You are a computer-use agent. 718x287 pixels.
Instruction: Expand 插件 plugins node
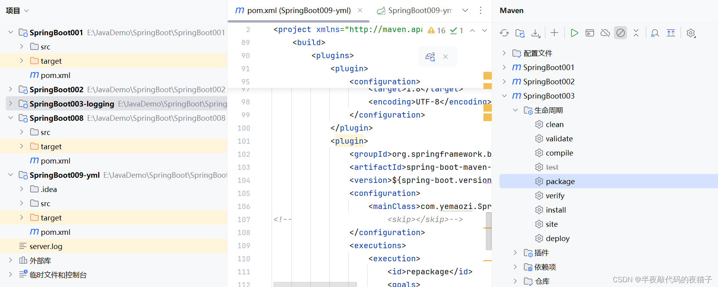[x=515, y=253]
